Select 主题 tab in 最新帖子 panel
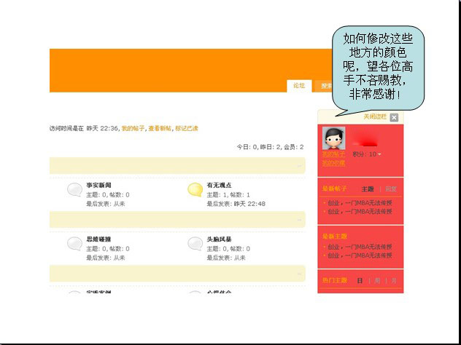Screen dimensions: 461x345 click(368, 189)
